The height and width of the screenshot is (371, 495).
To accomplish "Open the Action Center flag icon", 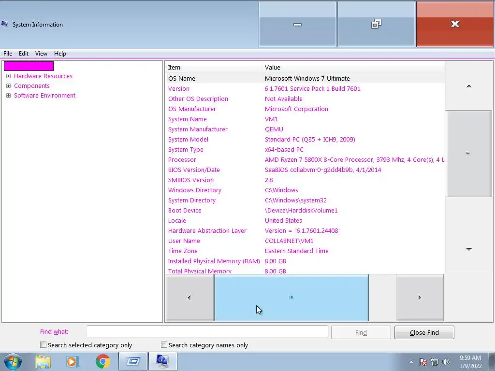I will [423, 362].
